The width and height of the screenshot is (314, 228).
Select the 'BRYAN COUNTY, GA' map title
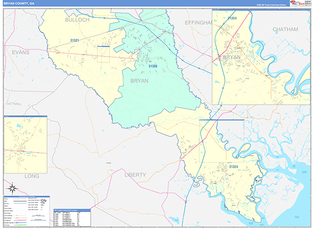[19, 4]
